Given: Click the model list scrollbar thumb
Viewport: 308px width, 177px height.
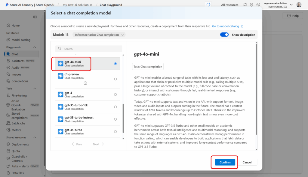Looking at the screenshot, I should (123, 118).
